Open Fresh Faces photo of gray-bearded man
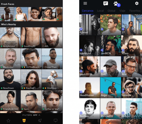 49,14
